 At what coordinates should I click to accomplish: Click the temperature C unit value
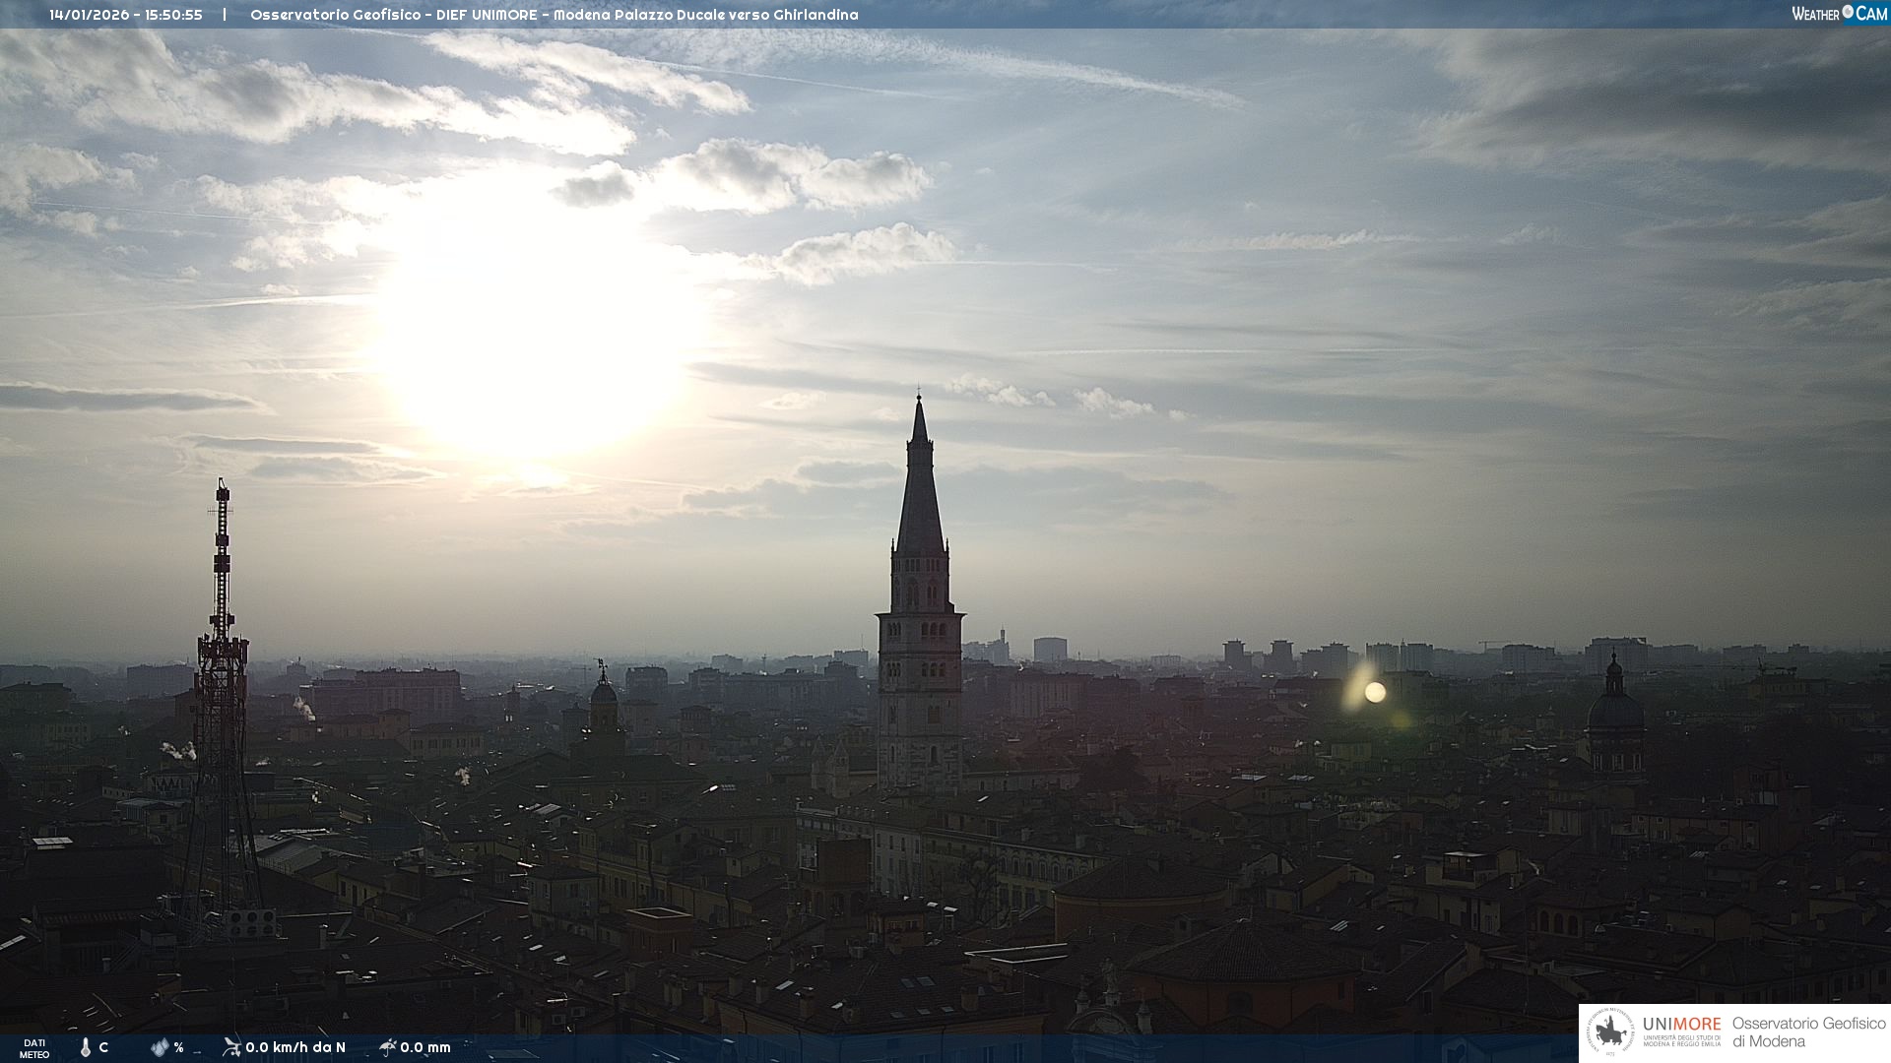(103, 1047)
